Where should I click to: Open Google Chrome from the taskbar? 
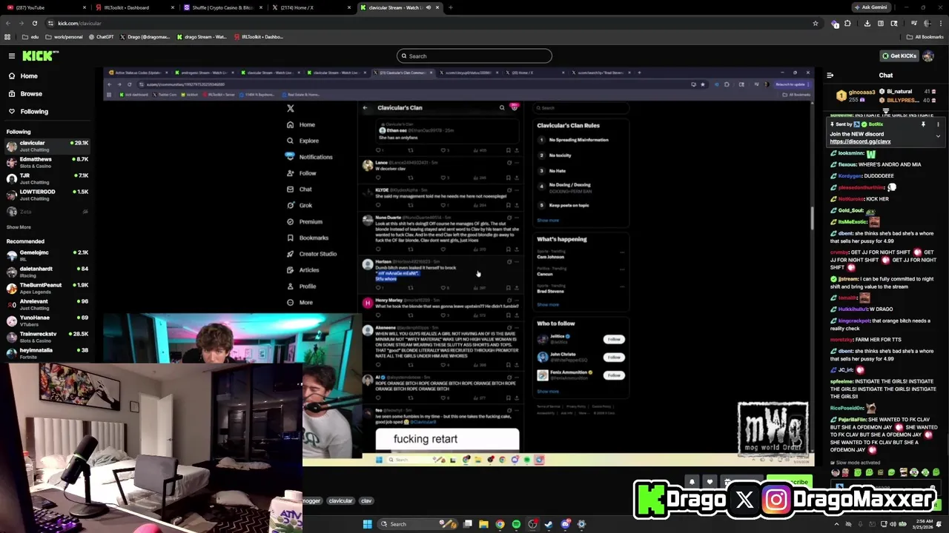coord(500,524)
